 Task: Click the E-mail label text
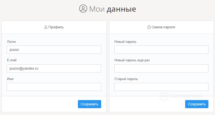click(12, 60)
